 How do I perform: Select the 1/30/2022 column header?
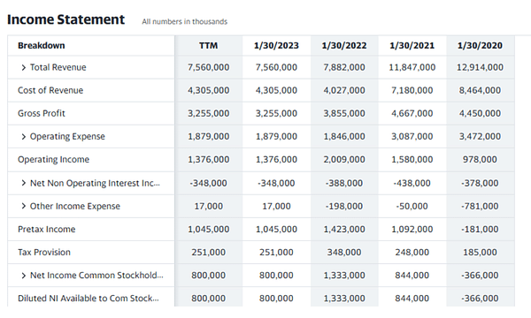point(344,46)
